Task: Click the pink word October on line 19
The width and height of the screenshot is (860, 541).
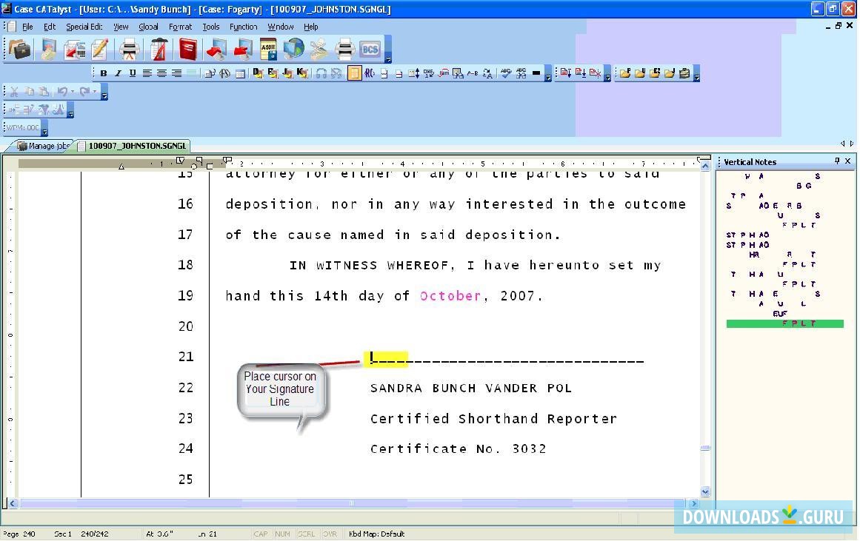Action: click(450, 296)
